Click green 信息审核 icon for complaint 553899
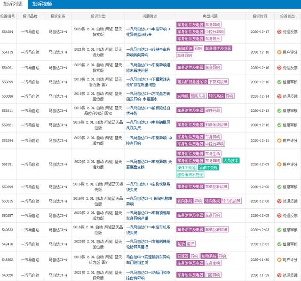 pyautogui.click(x=279, y=82)
